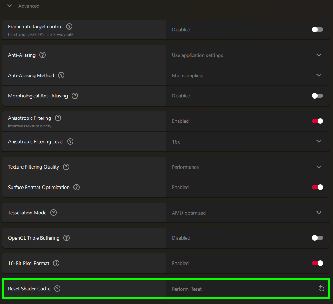Disable Anisotropic Filtering toggle
The image size is (333, 304).
[x=317, y=121]
